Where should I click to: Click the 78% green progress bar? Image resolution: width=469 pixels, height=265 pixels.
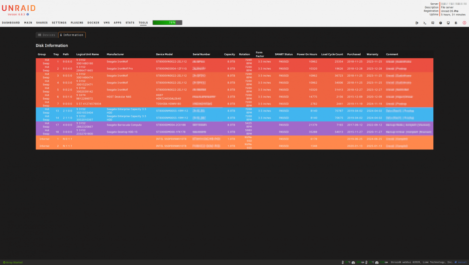(x=167, y=22)
